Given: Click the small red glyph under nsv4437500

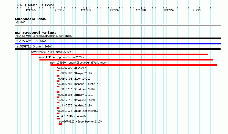Looking at the screenshot, I should (58, 87).
